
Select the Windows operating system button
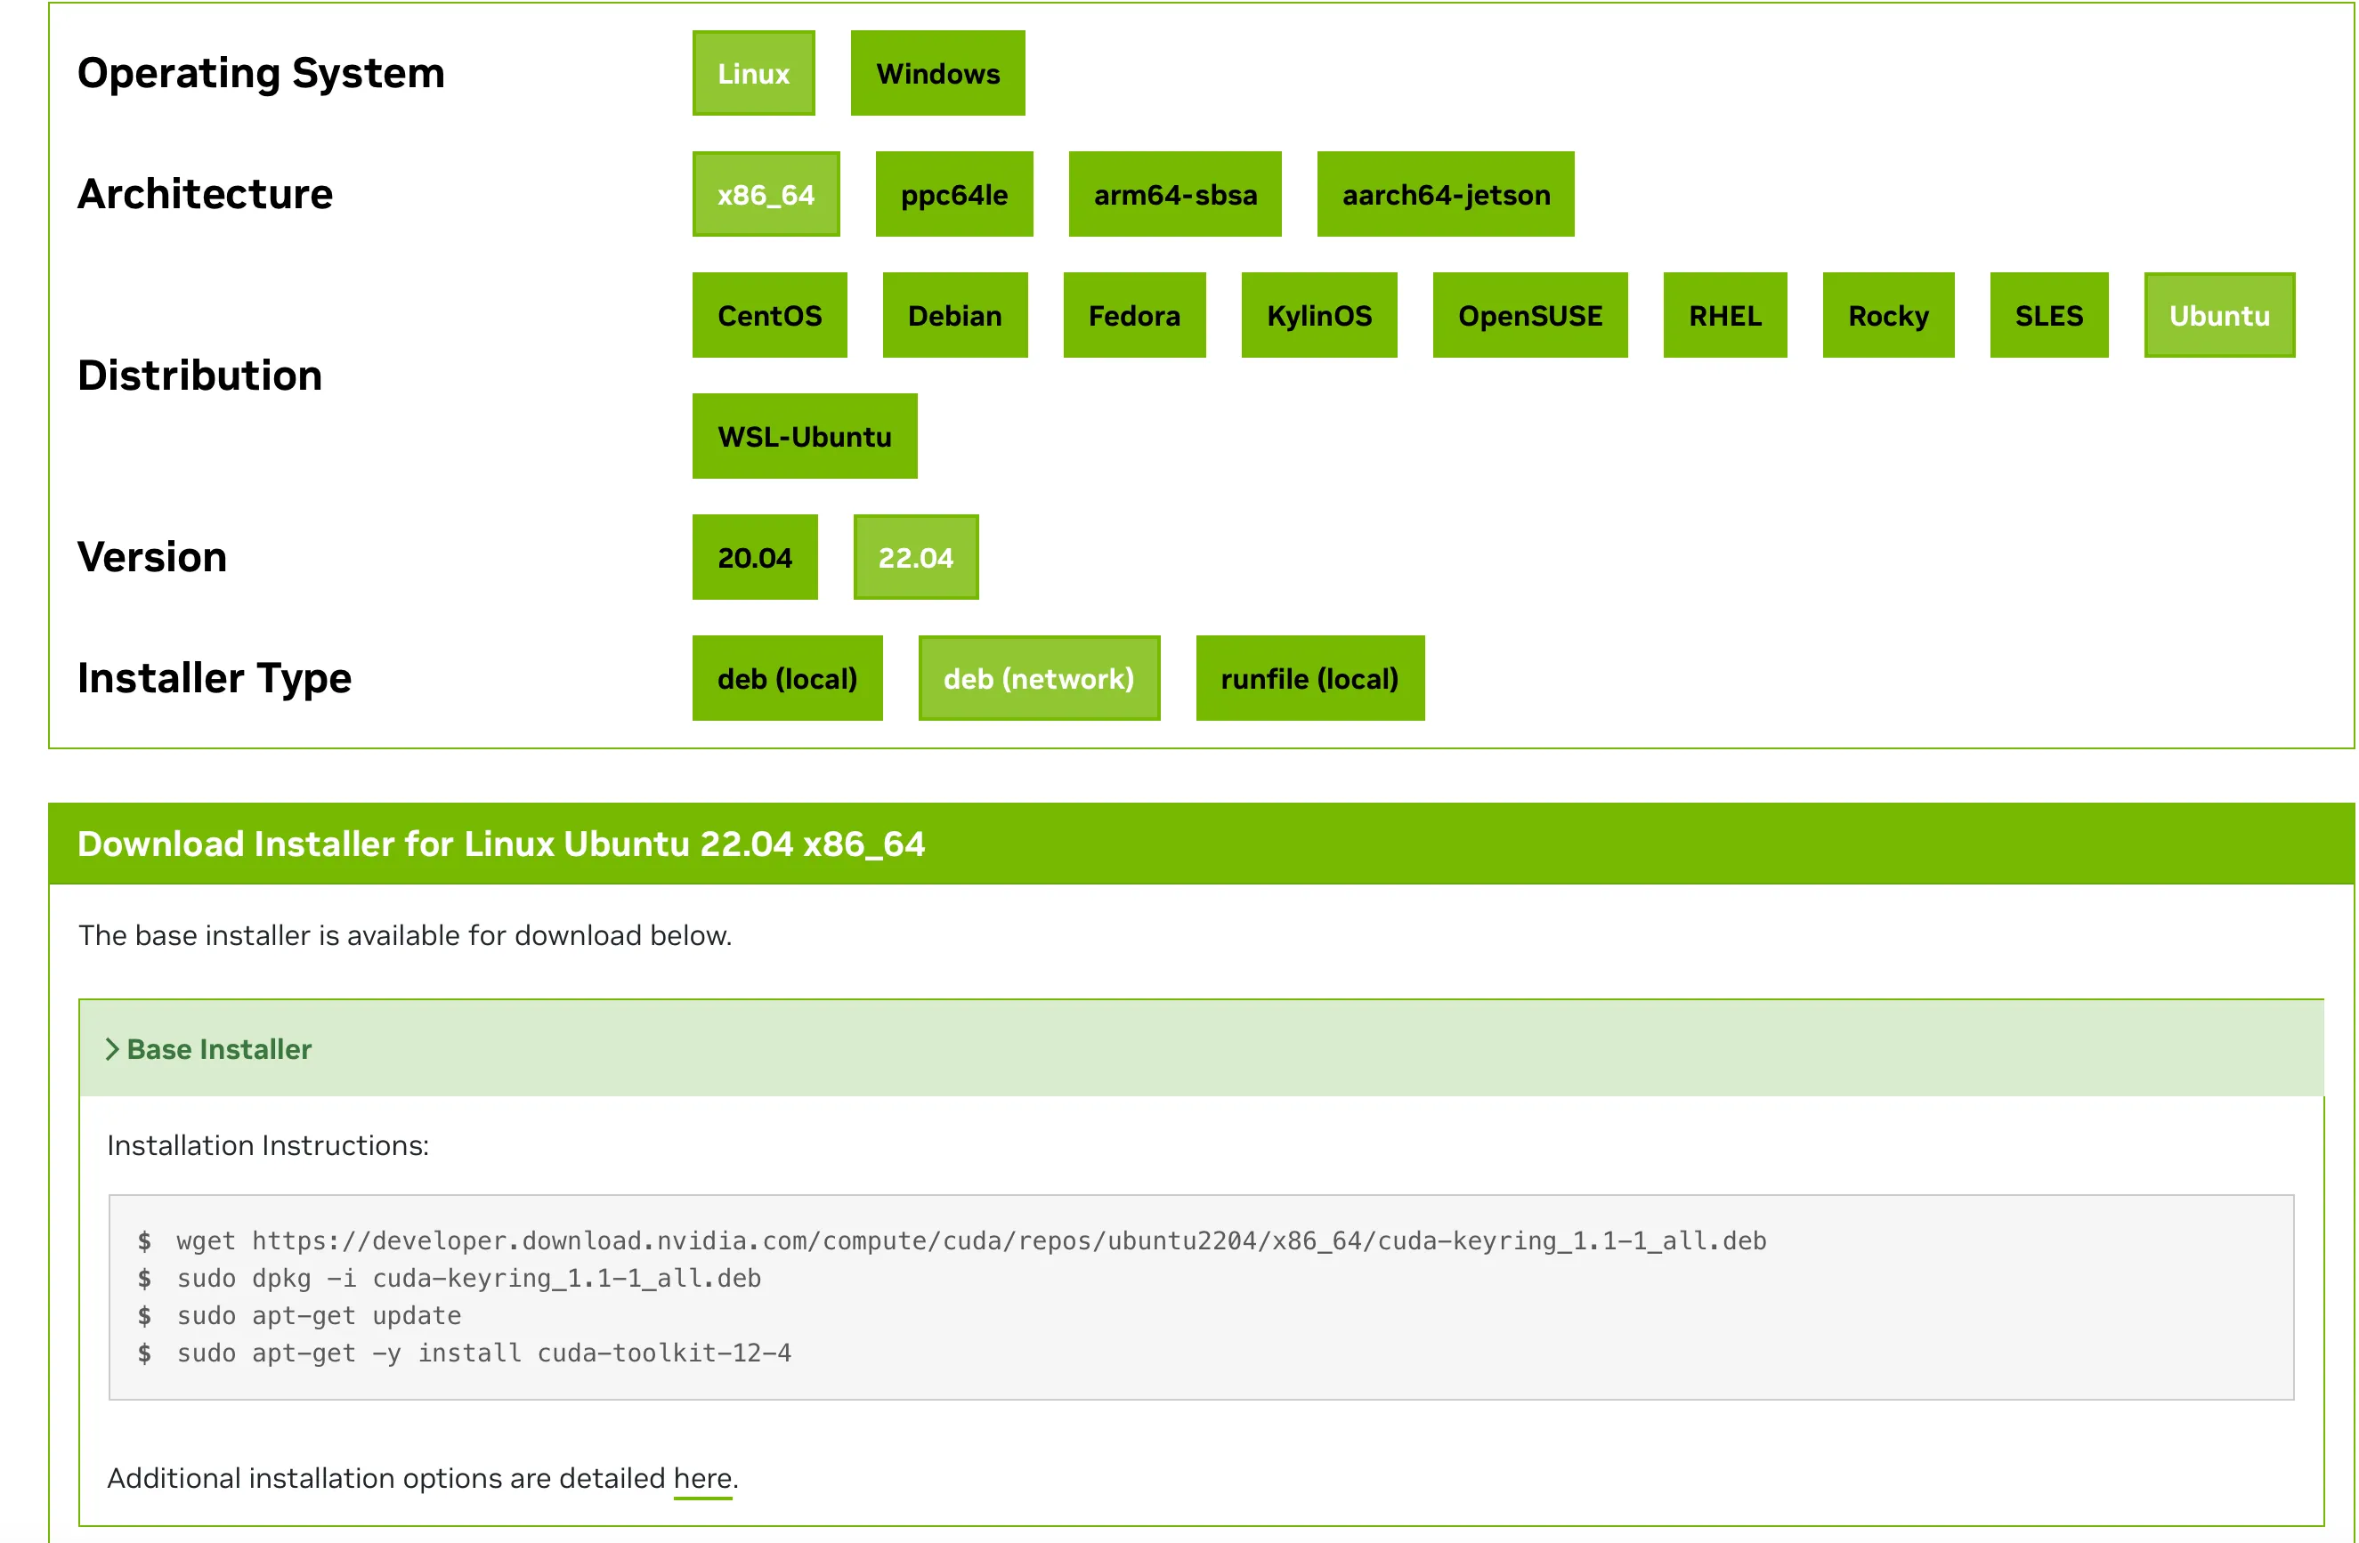pos(936,73)
